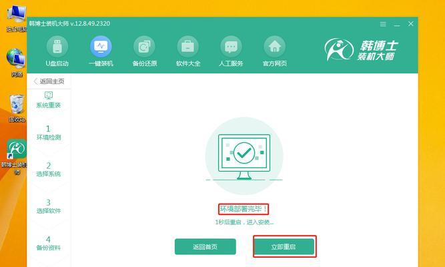Select the 网络 desktop icon
The height and width of the screenshot is (267, 445).
[x=16, y=63]
